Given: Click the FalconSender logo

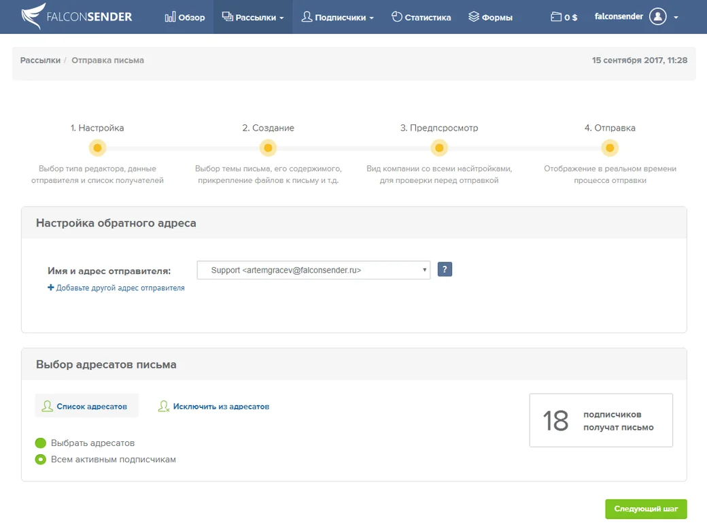Looking at the screenshot, I should (77, 16).
